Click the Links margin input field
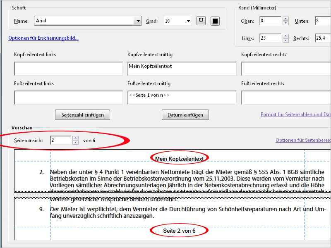The image size is (331, 248). point(271,38)
